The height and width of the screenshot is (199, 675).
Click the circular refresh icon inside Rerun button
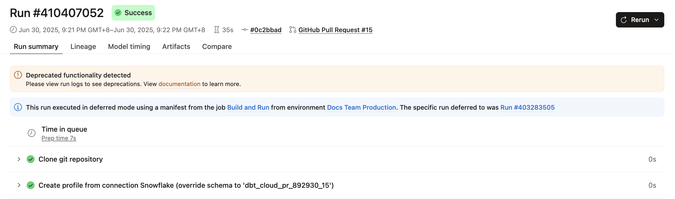pos(623,20)
